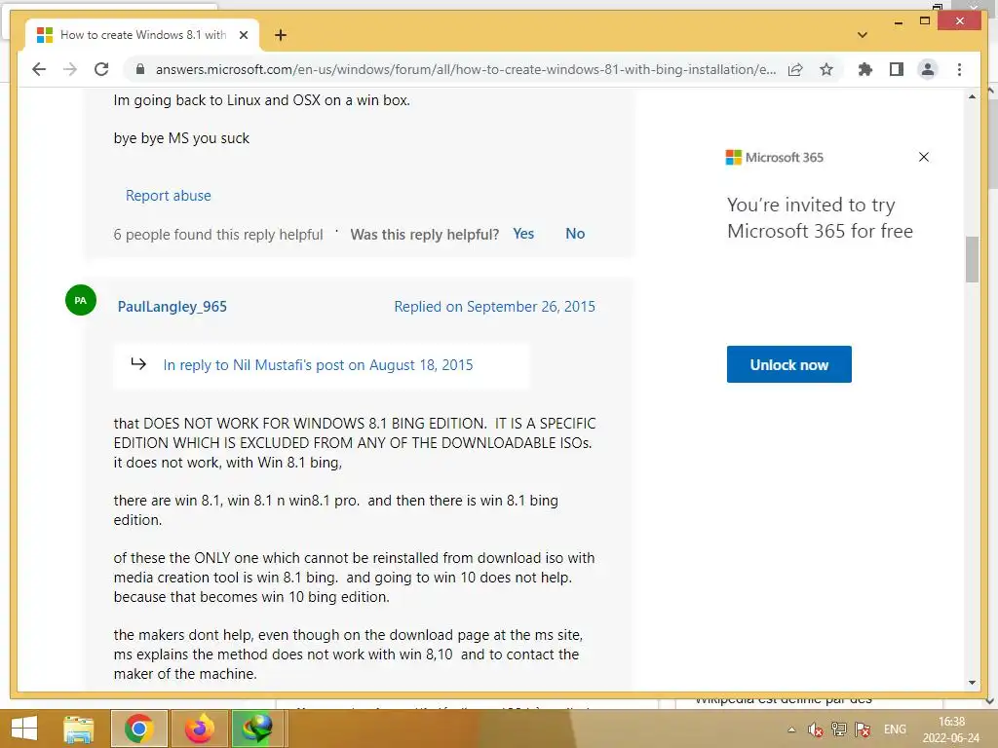Image resolution: width=998 pixels, height=748 pixels.
Task: Bookmark this page with the star icon
Action: (826, 69)
